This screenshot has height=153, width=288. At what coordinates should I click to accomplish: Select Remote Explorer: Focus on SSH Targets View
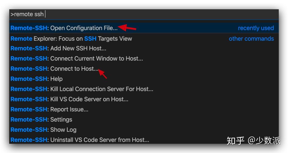[x=144, y=38]
